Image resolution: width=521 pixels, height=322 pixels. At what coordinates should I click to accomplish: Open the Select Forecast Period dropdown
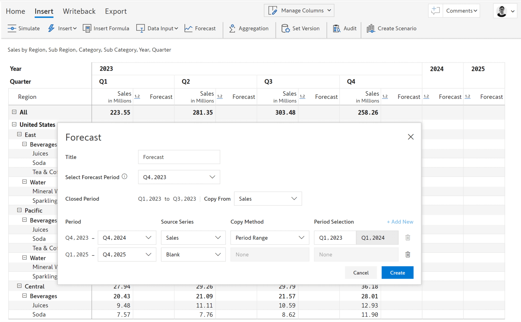pos(179,177)
